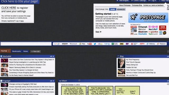Image resolution: width=169 pixels, height=95 pixels.
Task: Pick the Maps search option
Action: (82, 44)
